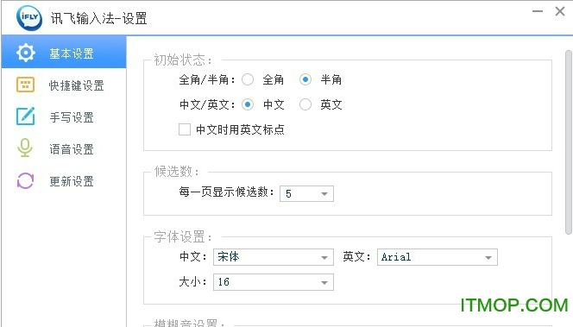Open the 中文 font dropdown showing 宋体
Image resolution: width=573 pixels, height=327 pixels.
tap(274, 257)
